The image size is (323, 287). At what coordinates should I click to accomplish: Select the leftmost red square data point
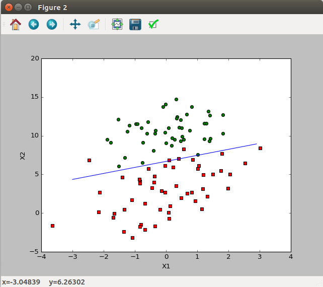click(52, 226)
